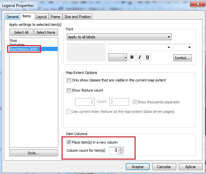
Task: Select Rios in the legend items list
Action: tap(13, 41)
